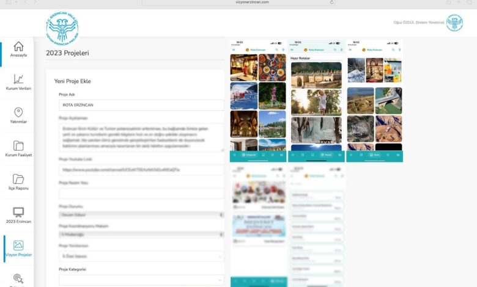Image resolution: width=477 pixels, height=287 pixels.
Task: Click Oğuz ÖZGÜL user name link
Action: coord(418,23)
